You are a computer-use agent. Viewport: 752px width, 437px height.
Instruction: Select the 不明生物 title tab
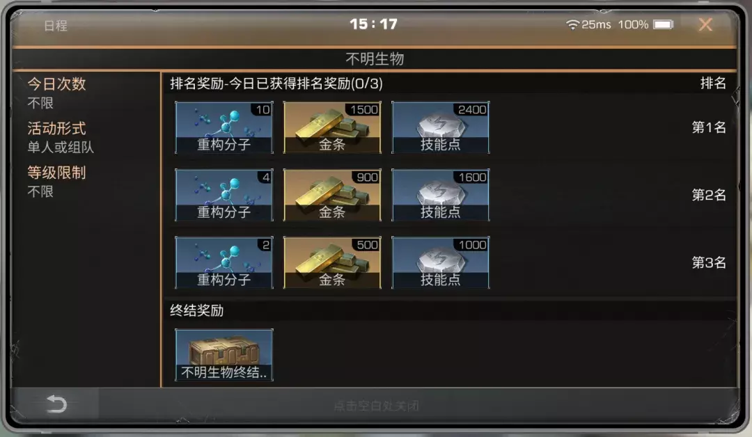(375, 59)
